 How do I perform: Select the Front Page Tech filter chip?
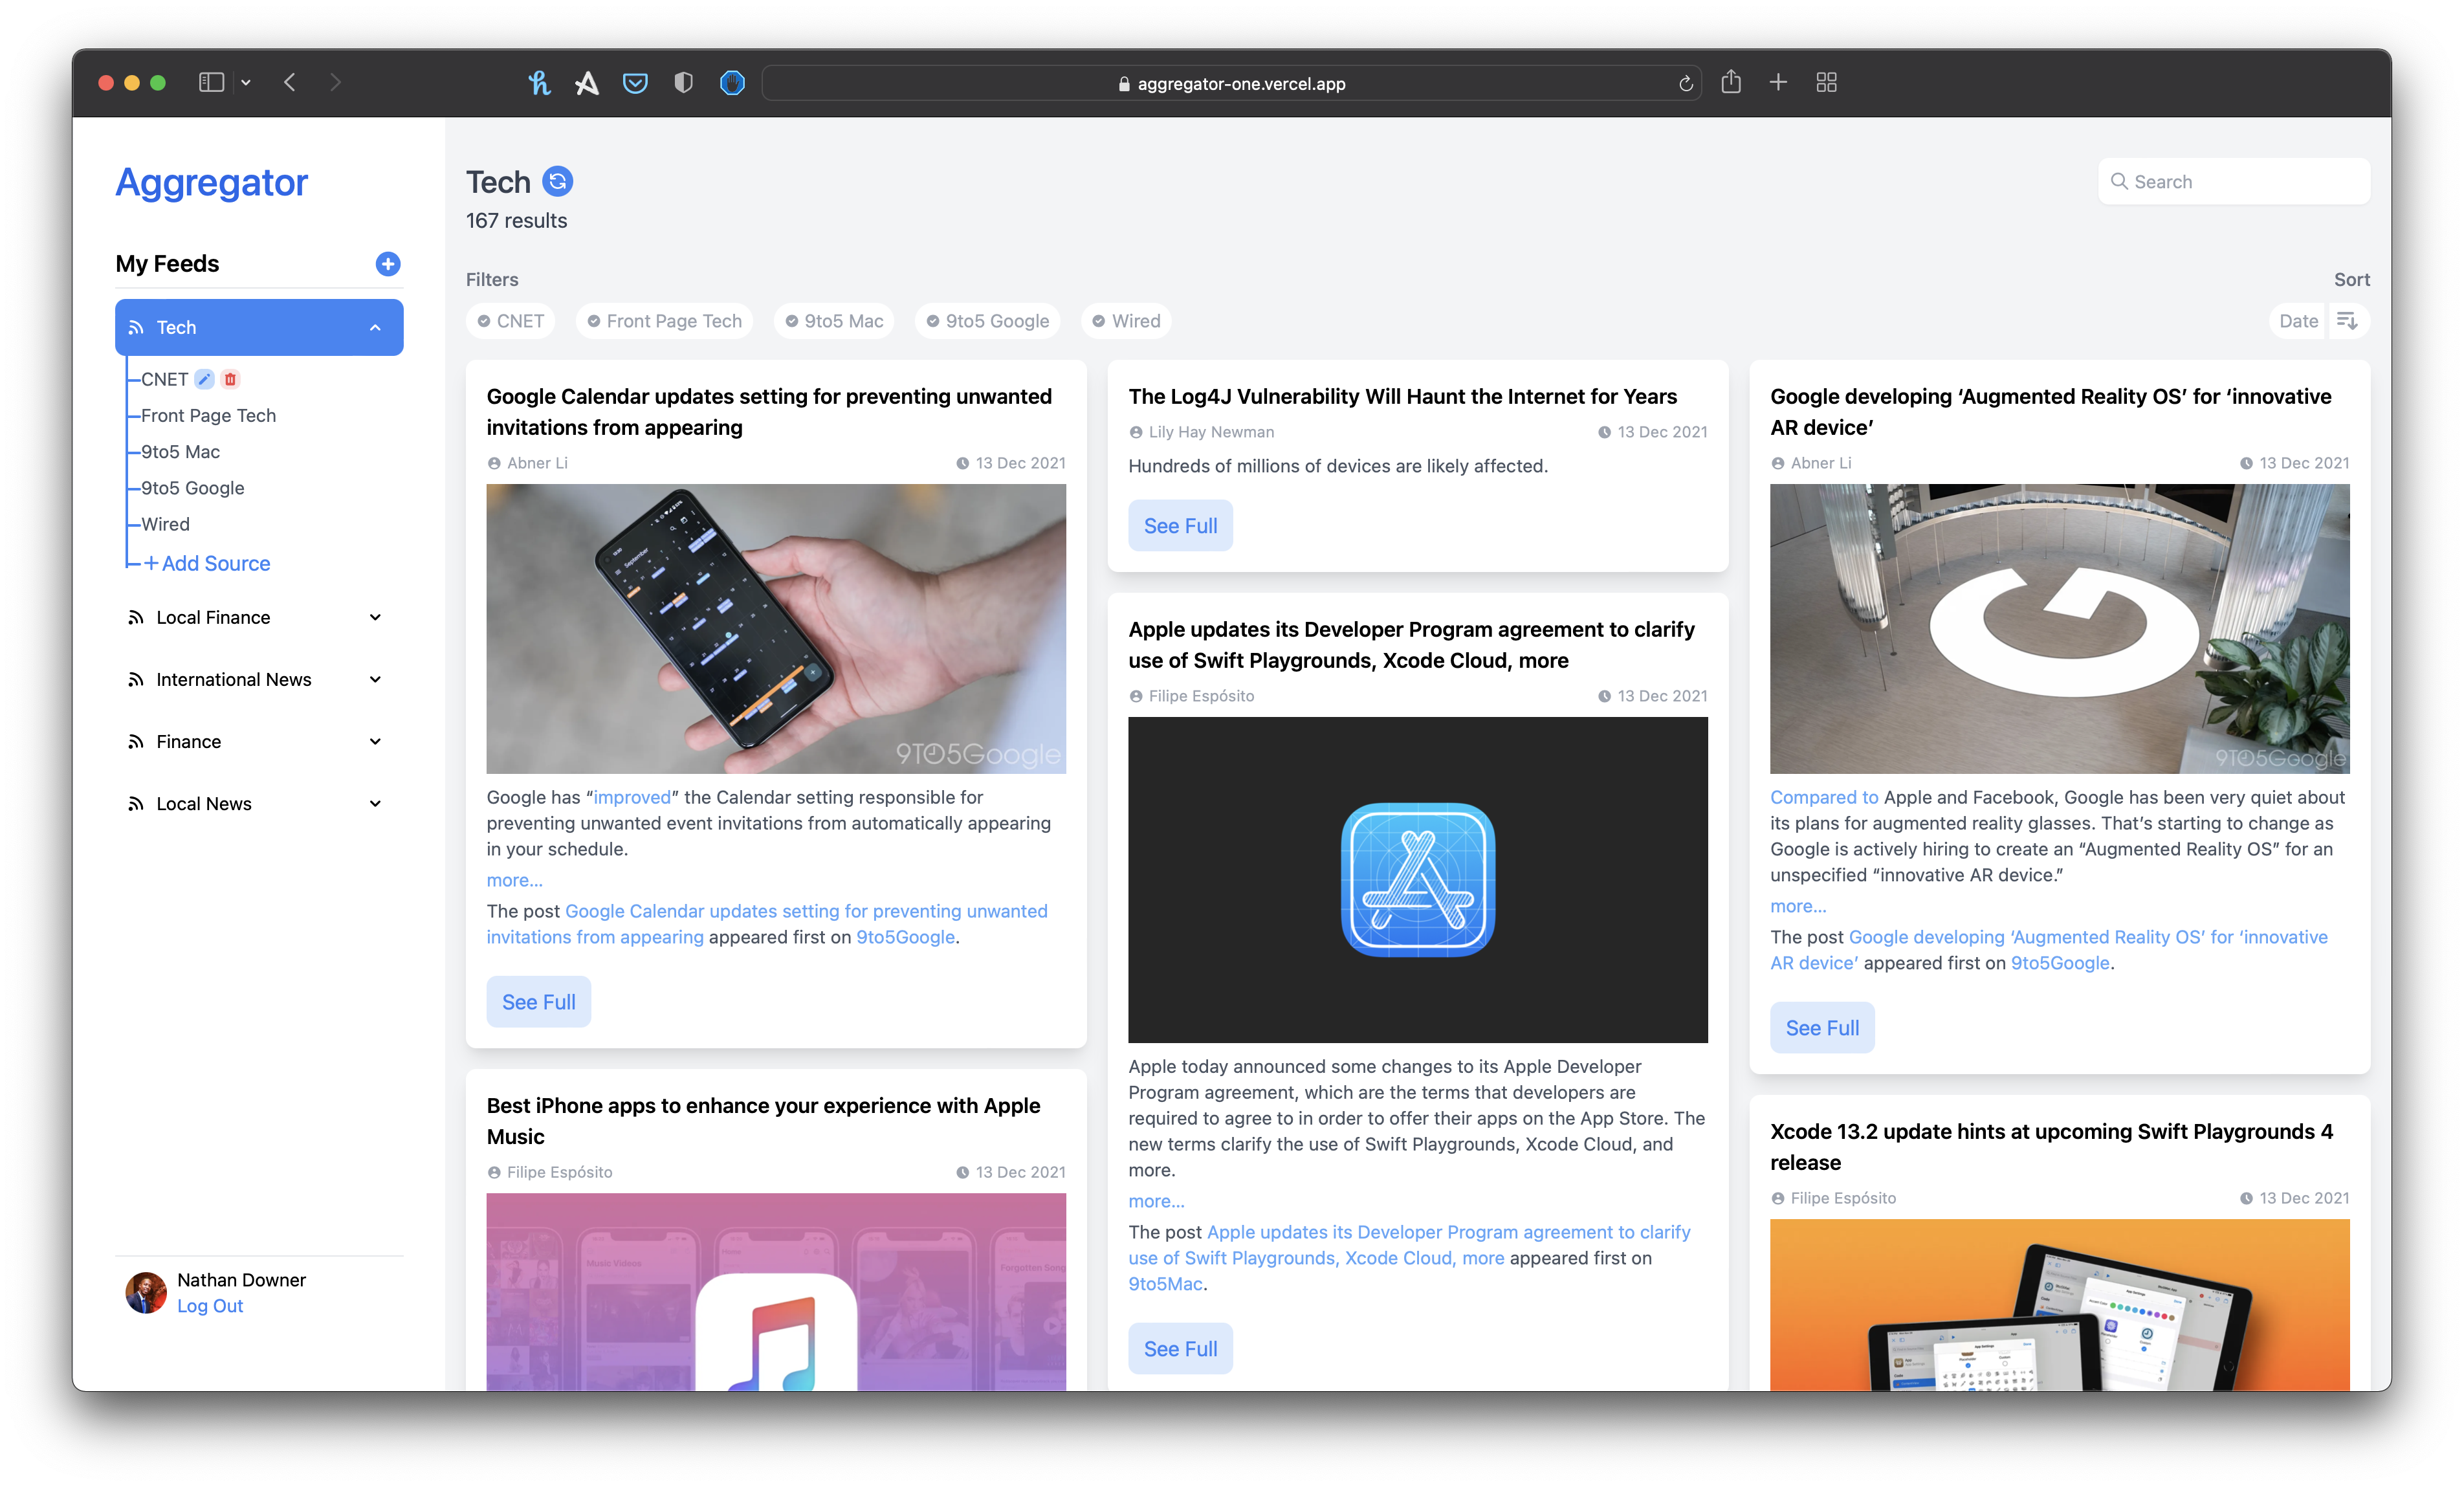point(665,320)
